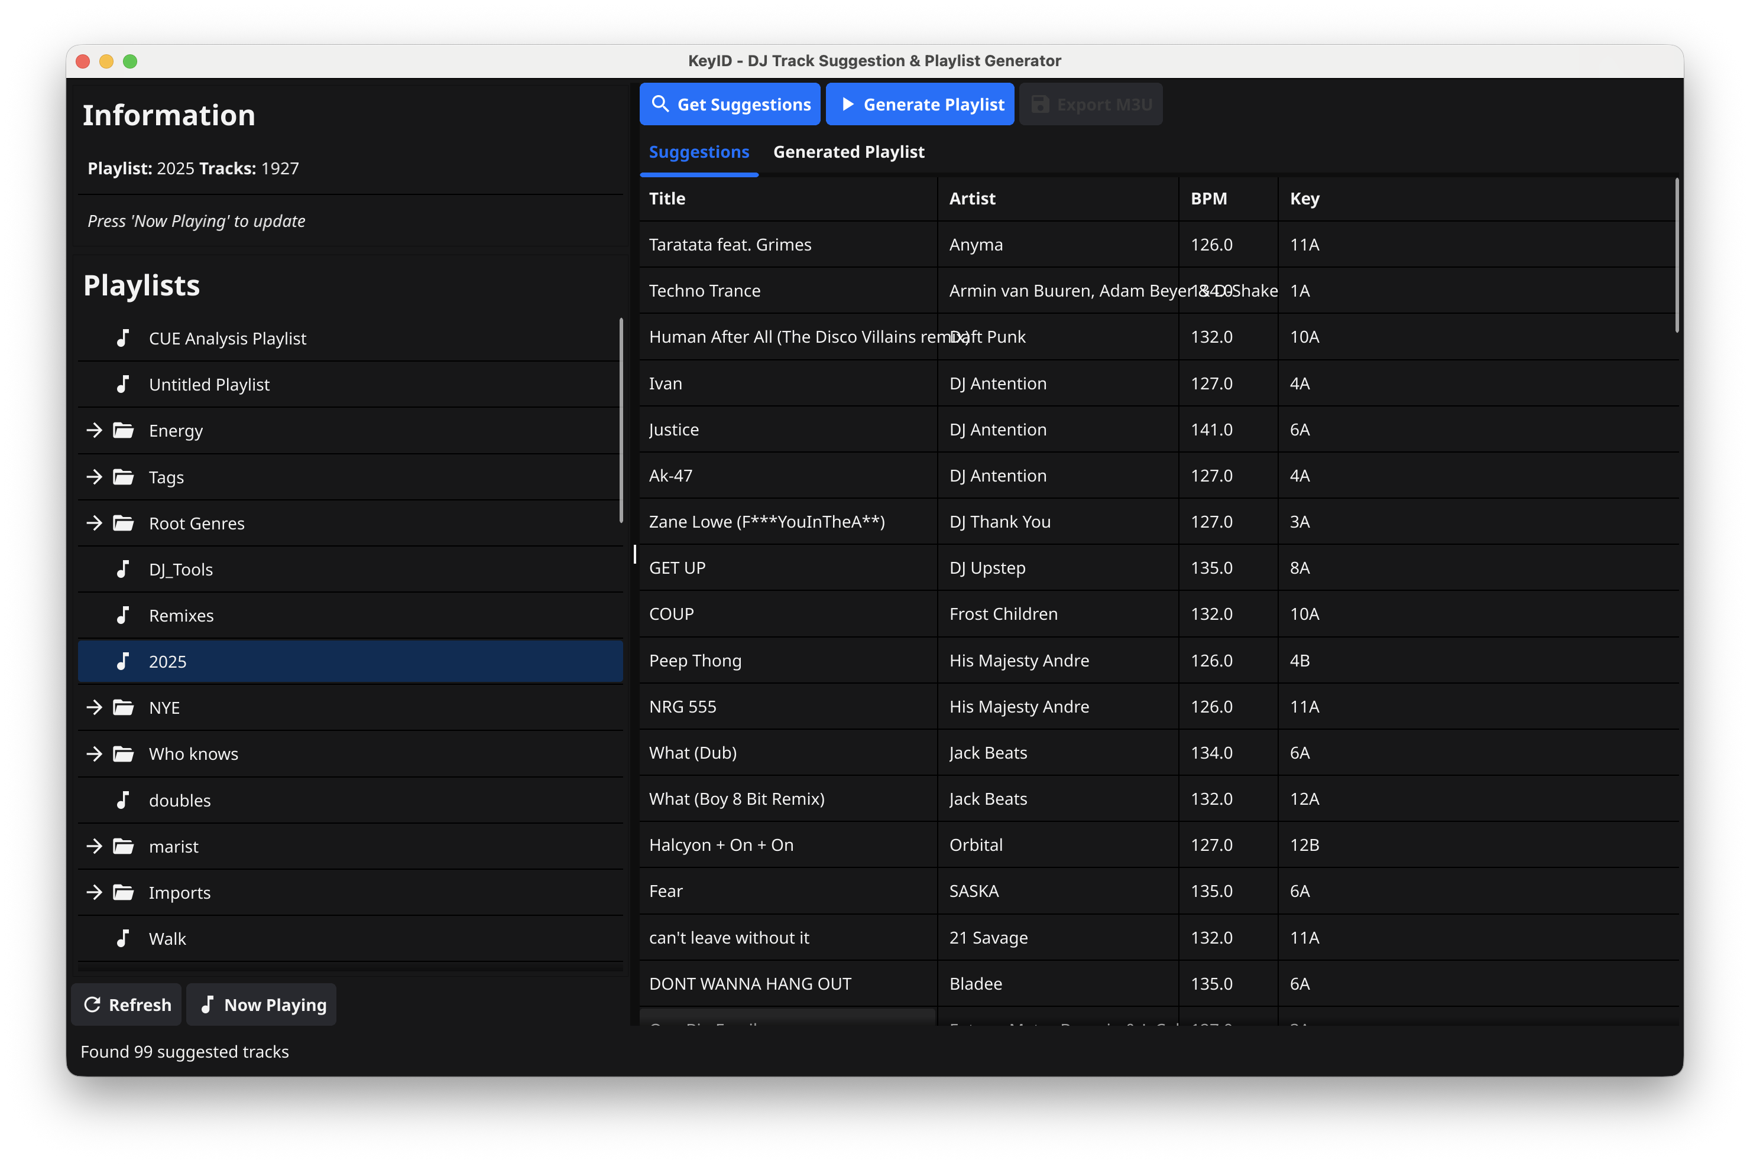Sort by the BPM column header
This screenshot has height=1164, width=1750.
[1228, 198]
